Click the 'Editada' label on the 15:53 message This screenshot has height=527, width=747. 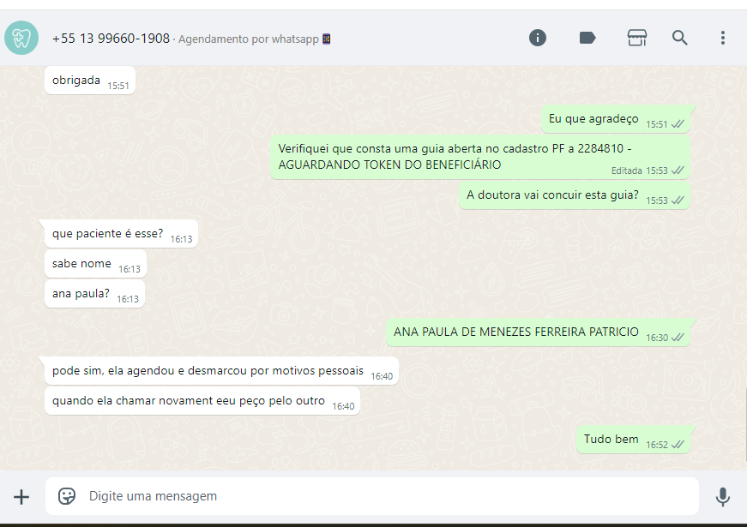click(626, 171)
